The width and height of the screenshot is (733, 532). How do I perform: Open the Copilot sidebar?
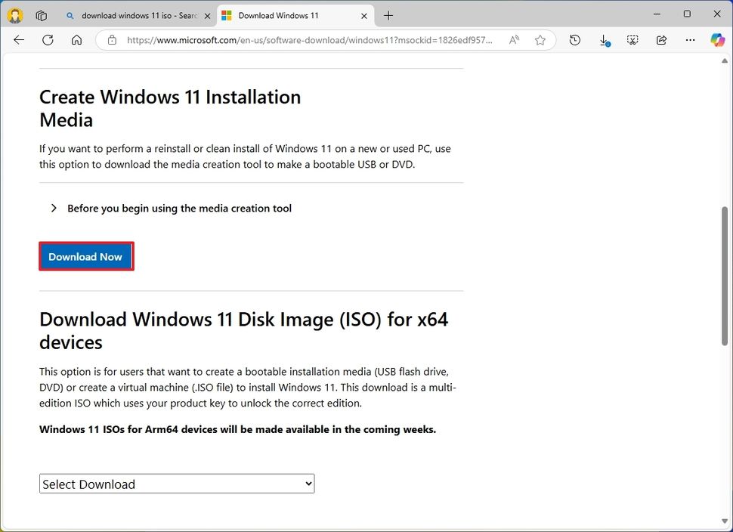(x=716, y=40)
